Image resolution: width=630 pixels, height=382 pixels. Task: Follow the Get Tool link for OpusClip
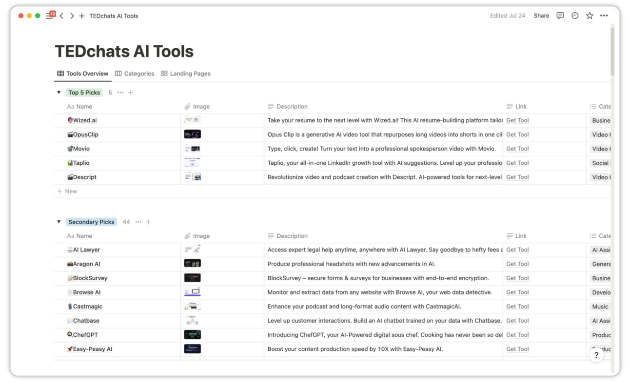pos(517,134)
